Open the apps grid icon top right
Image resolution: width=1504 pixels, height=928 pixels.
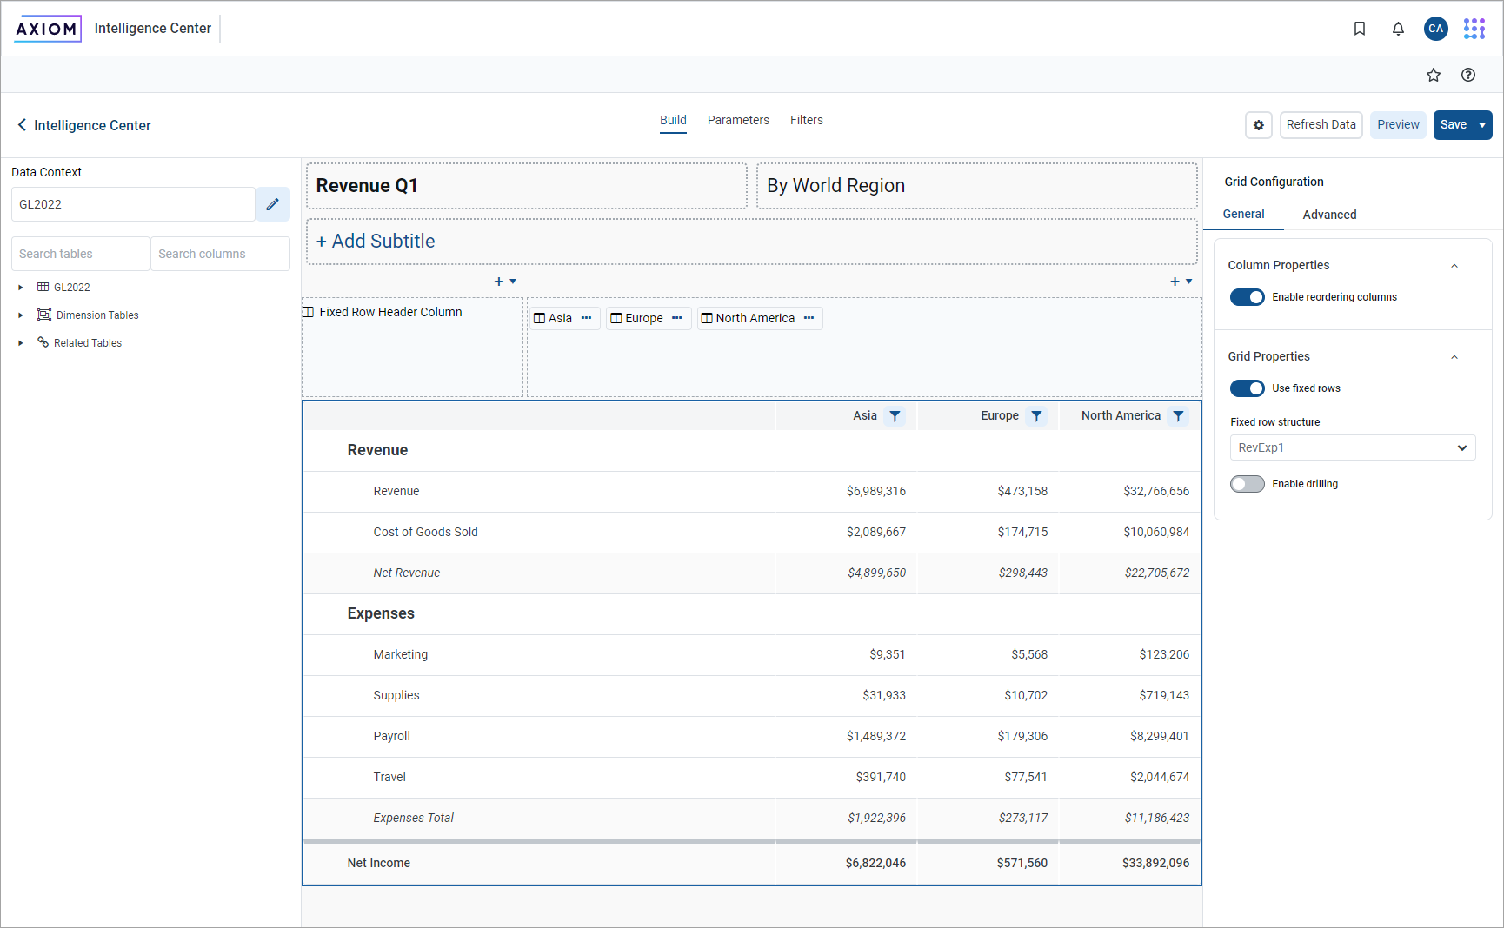(x=1474, y=29)
